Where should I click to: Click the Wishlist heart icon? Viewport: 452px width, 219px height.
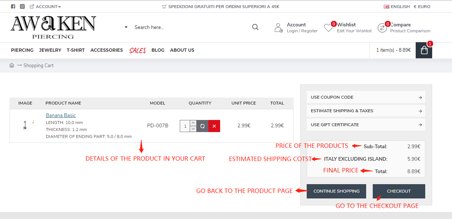pos(328,28)
